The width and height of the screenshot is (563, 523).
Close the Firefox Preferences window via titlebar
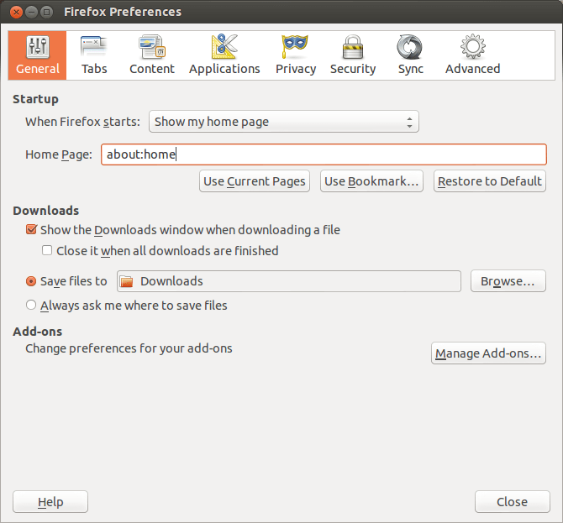16,12
